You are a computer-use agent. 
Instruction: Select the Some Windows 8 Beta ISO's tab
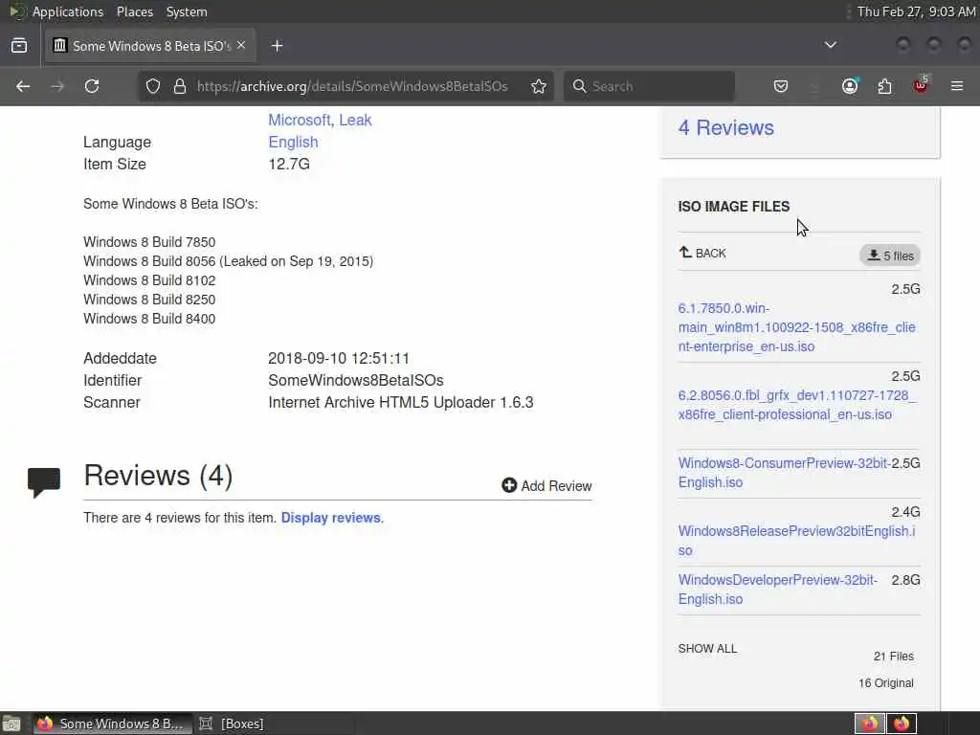(150, 46)
